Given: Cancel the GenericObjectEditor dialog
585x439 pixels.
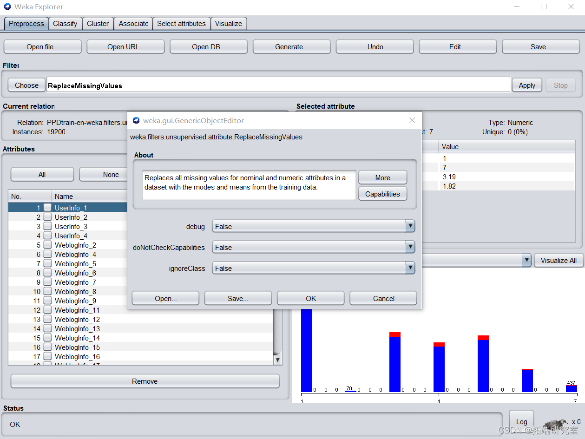Looking at the screenshot, I should 383,298.
